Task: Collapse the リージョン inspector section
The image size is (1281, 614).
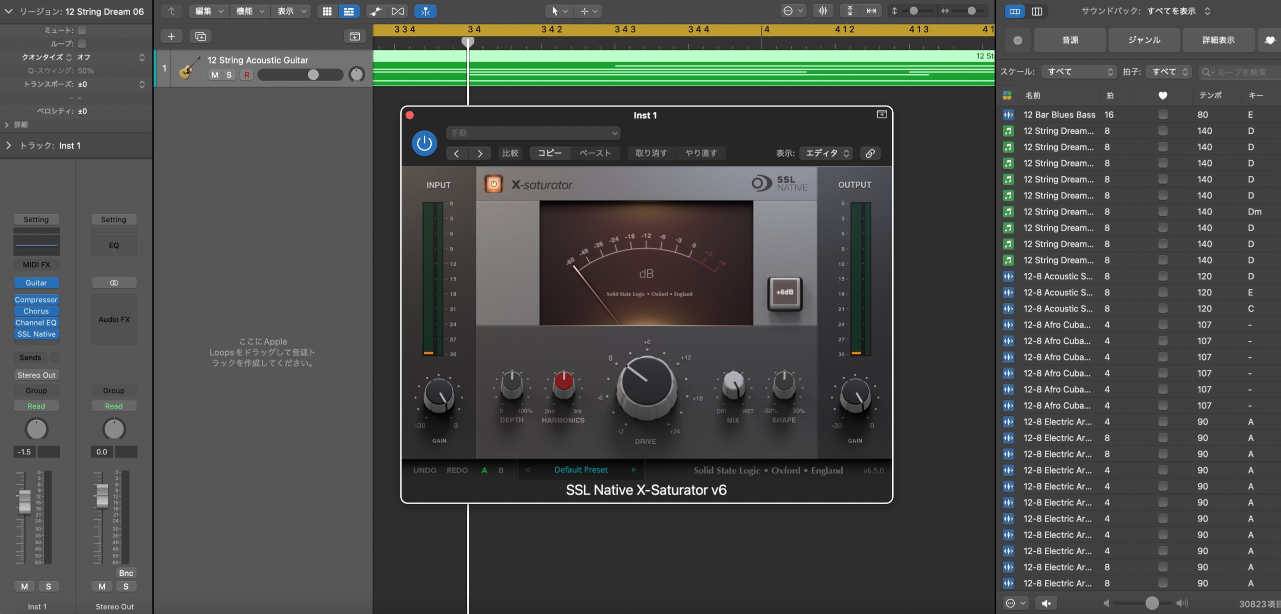Action: (8, 11)
